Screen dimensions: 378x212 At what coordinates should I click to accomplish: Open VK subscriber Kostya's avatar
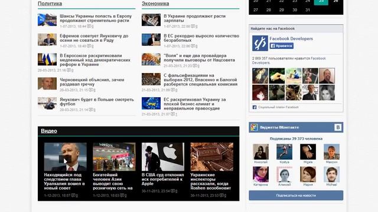click(x=284, y=152)
